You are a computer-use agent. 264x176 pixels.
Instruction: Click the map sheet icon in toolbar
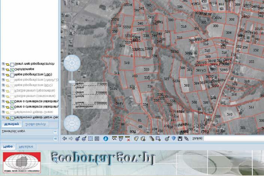[136, 139]
